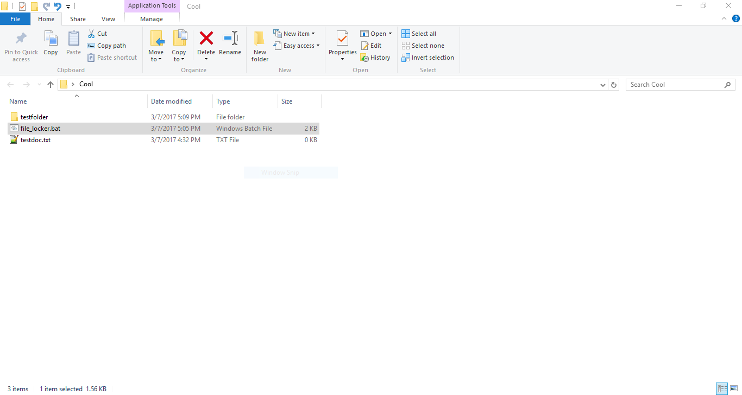Click the Copy path icon
The image size is (742, 395).
[106, 45]
